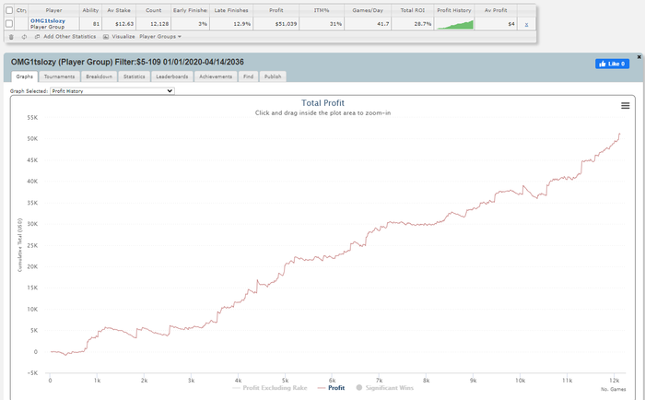Screen dimensions: 645x400
Task: Click the $51,039 profit cell
Action: pos(276,24)
